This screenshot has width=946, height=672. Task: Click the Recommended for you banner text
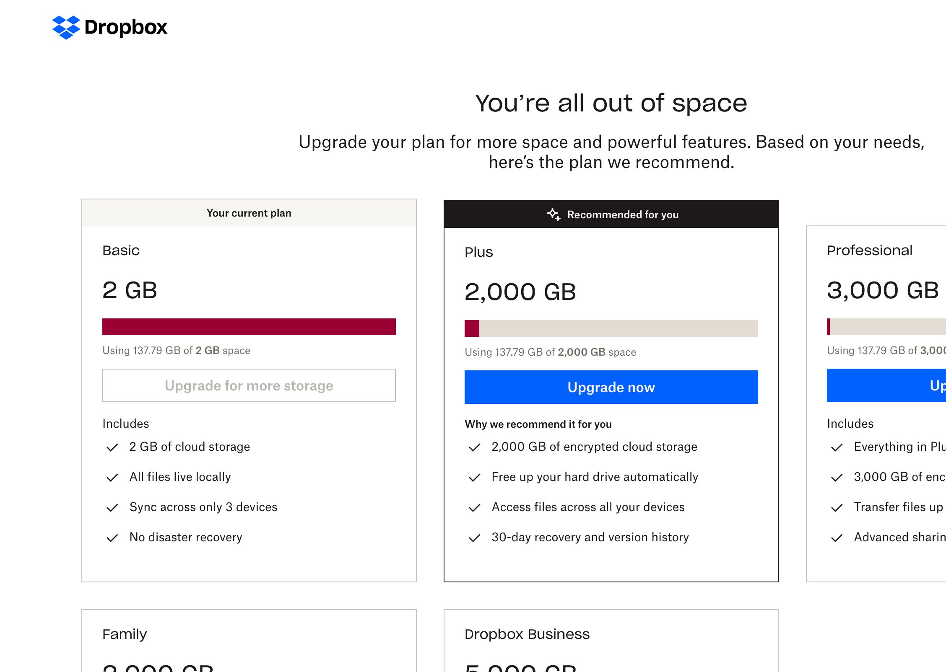(623, 215)
